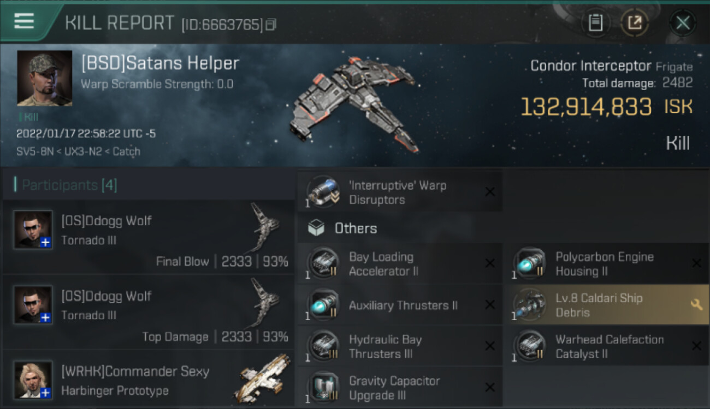Select Bay Loading Accelerator II item icon

[x=323, y=264]
